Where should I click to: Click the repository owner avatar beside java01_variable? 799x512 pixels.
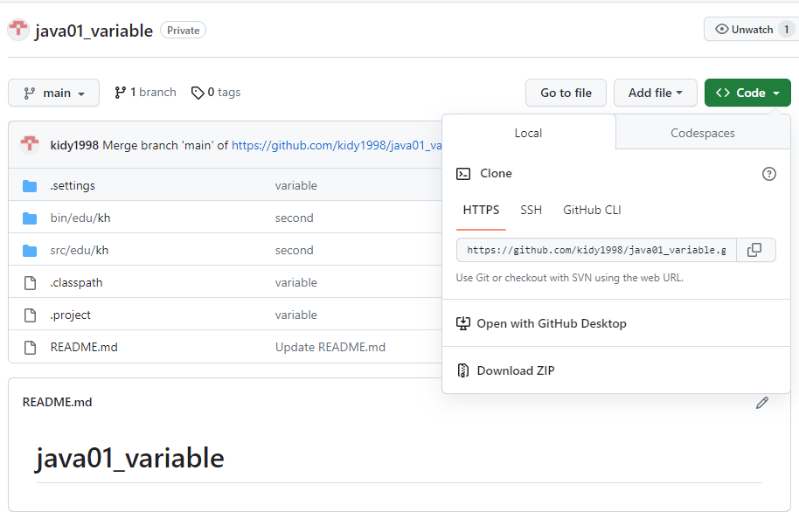click(18, 30)
